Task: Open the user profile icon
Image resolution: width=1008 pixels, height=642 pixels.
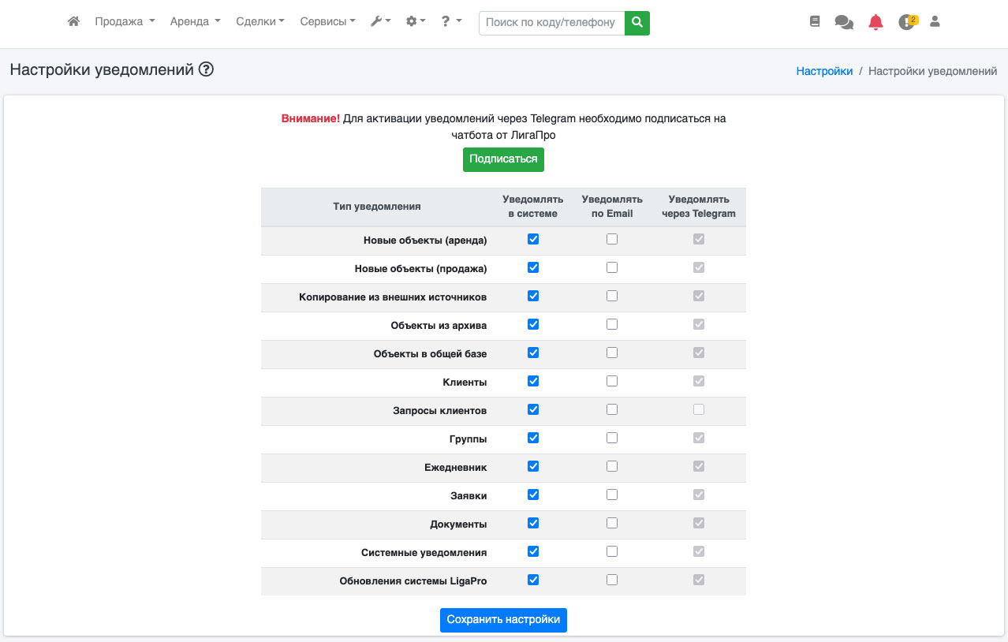Action: 935,22
